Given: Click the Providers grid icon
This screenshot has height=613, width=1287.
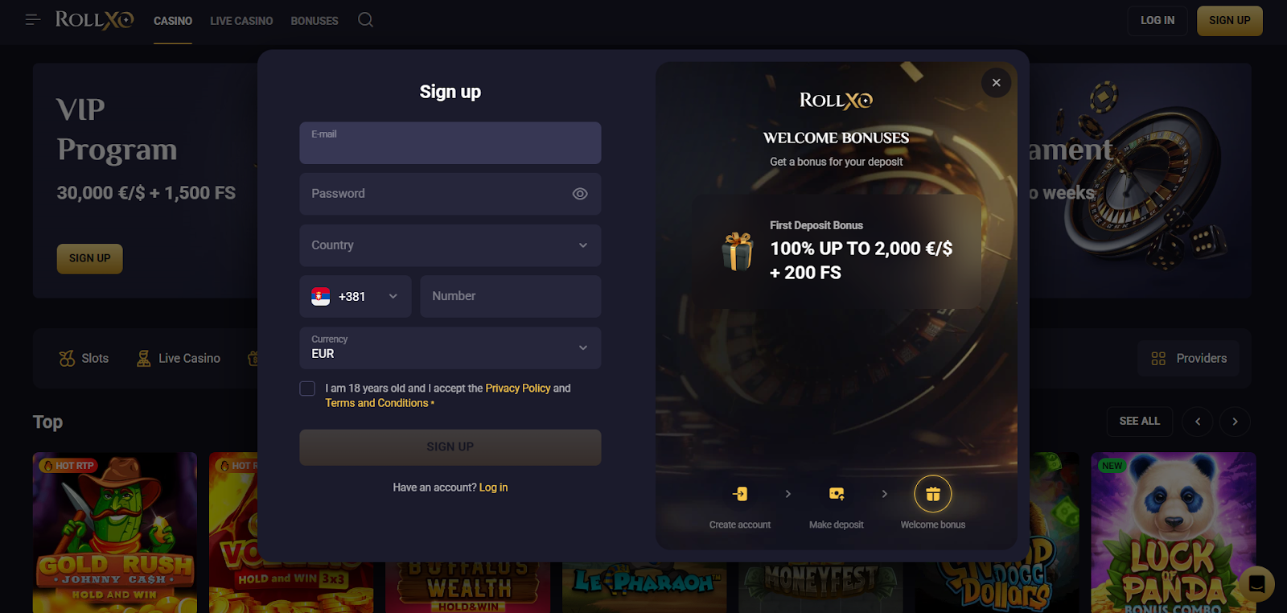Looking at the screenshot, I should point(1158,359).
